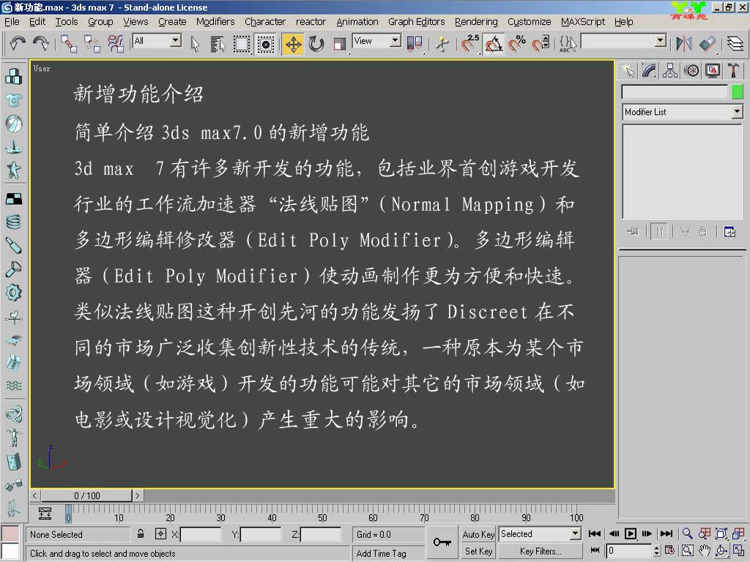Click the Undo arrow in the toolbar
Screen dimensions: 750x562
[18, 44]
